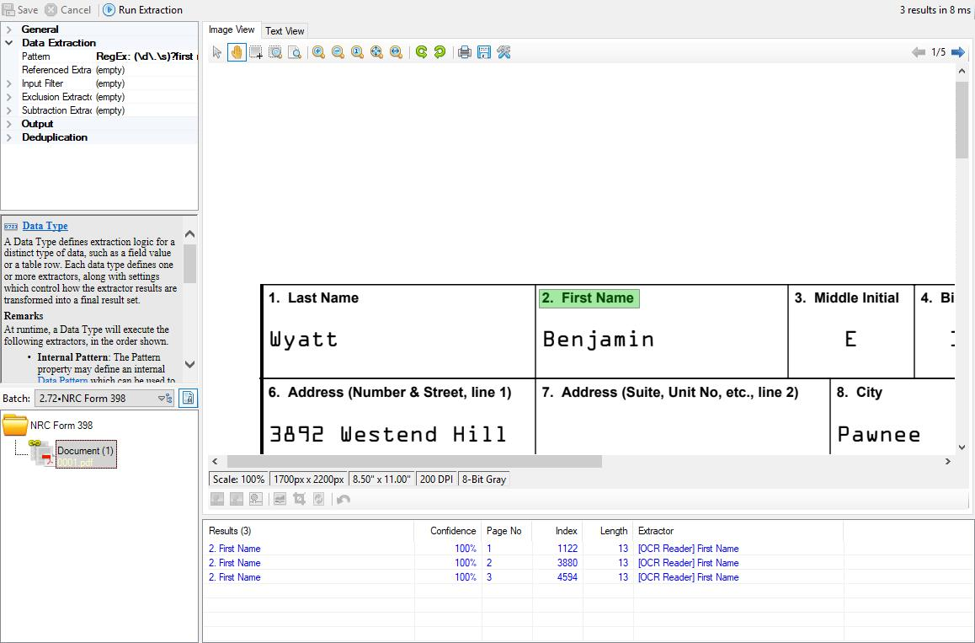Viewport: 975px width, 643px height.
Task: Expand the General property group
Action: click(9, 29)
